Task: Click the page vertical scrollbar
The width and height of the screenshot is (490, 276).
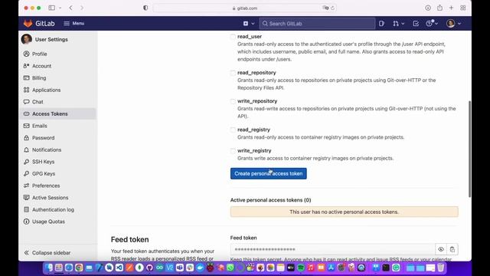Action: pyautogui.click(x=469, y=149)
